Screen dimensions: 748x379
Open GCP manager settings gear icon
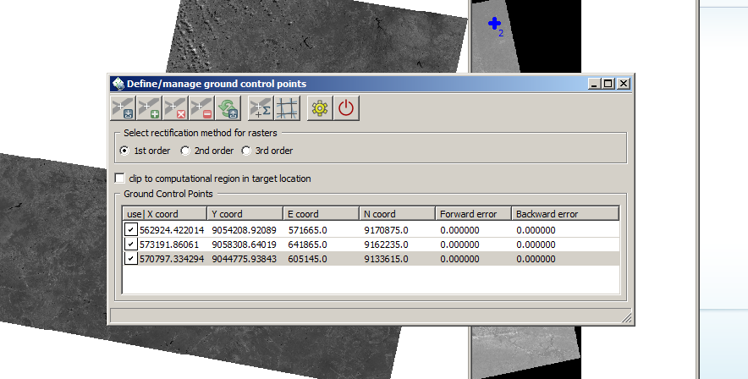(320, 108)
